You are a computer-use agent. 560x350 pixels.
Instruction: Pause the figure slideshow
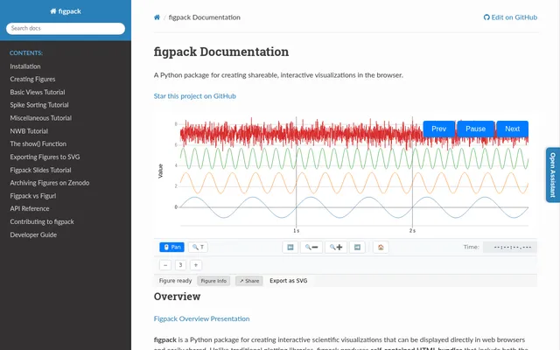(475, 129)
